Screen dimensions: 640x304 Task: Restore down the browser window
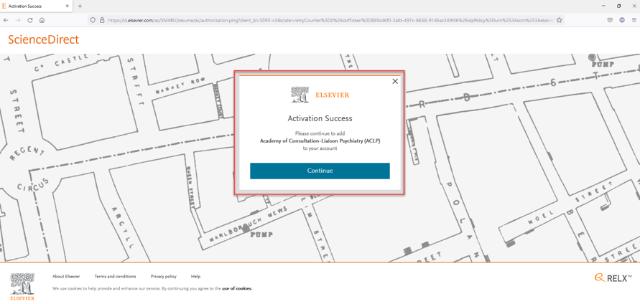coord(618,6)
